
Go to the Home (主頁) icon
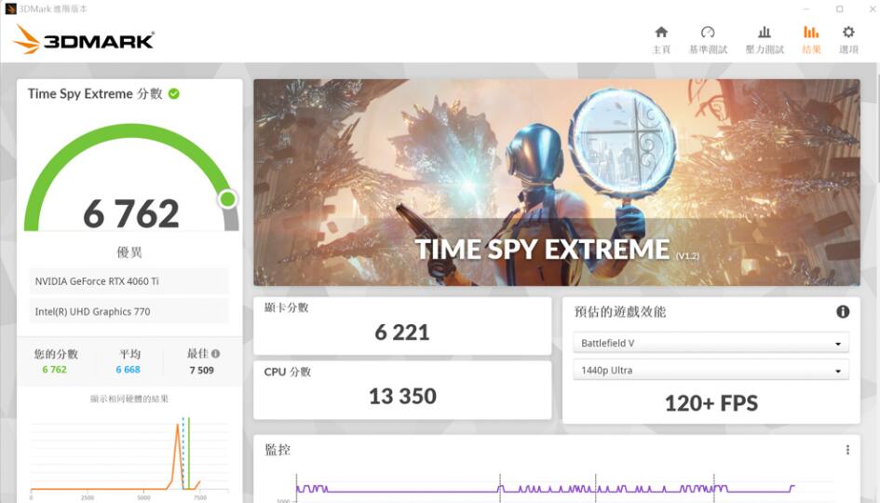(661, 33)
